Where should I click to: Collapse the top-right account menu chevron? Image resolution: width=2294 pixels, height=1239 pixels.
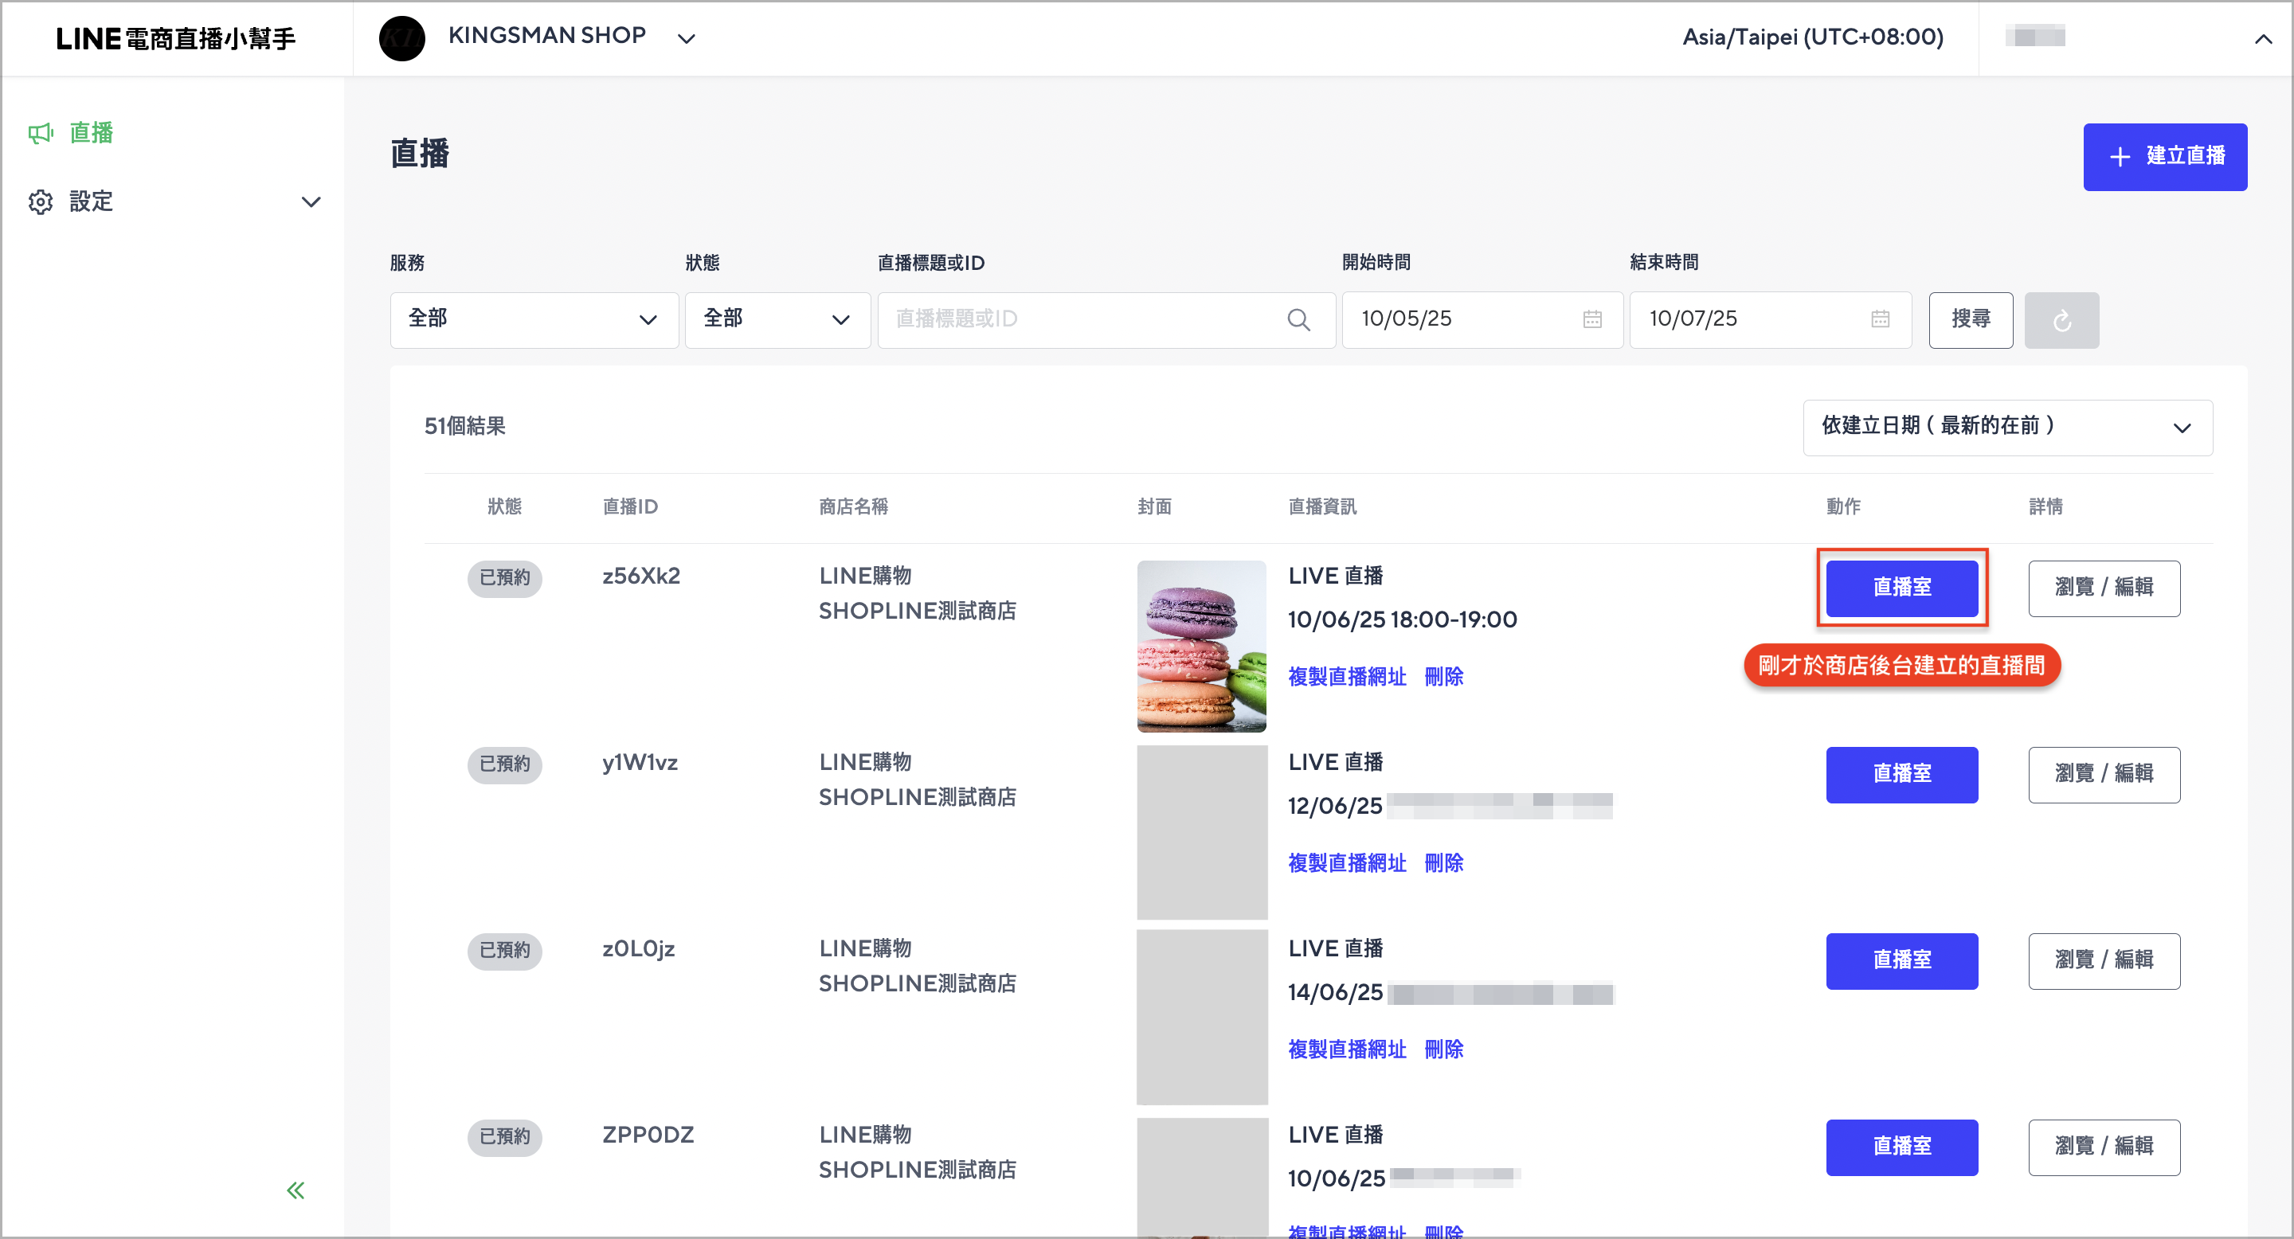click(x=2263, y=38)
